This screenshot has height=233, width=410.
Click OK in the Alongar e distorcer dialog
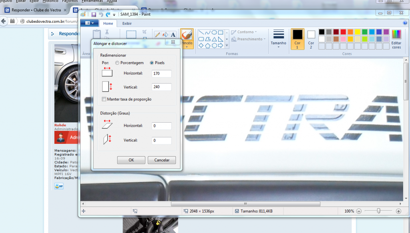click(131, 160)
